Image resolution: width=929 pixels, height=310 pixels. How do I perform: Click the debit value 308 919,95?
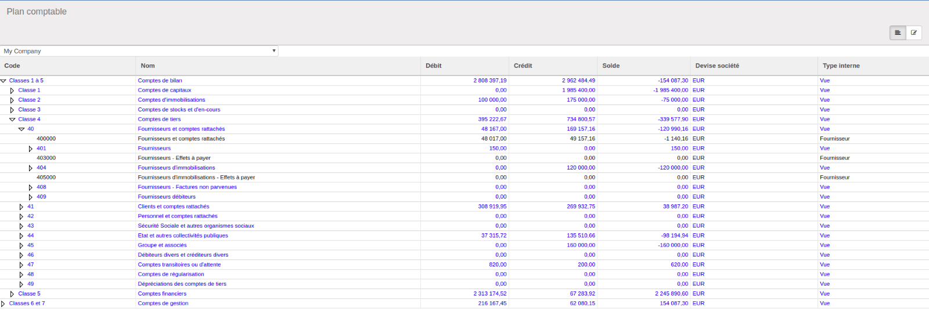point(492,206)
